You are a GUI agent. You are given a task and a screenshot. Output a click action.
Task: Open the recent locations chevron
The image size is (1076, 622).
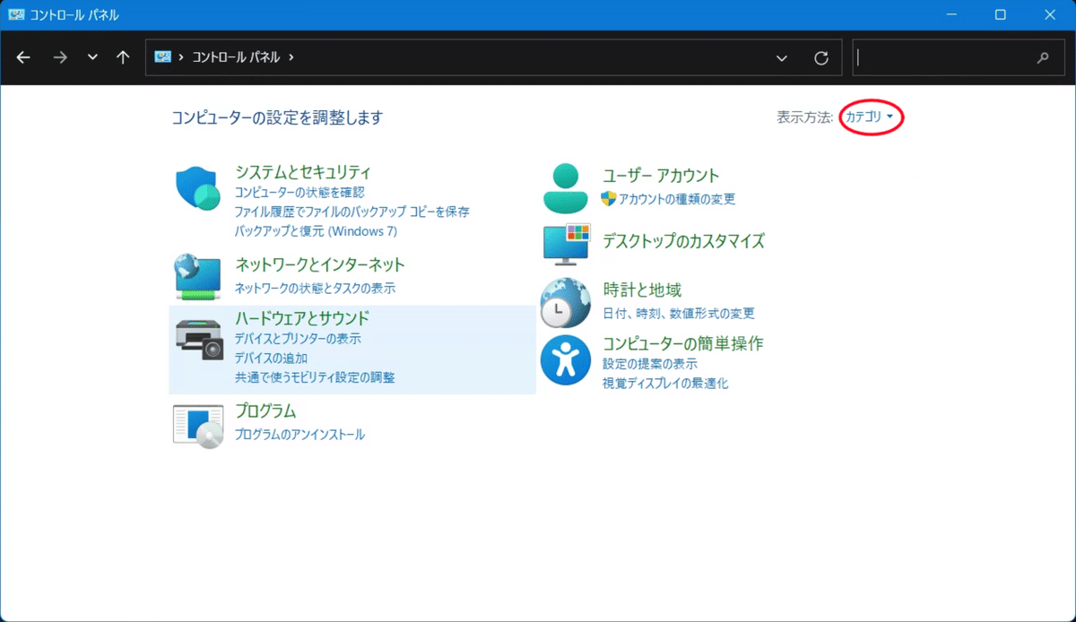pos(92,57)
